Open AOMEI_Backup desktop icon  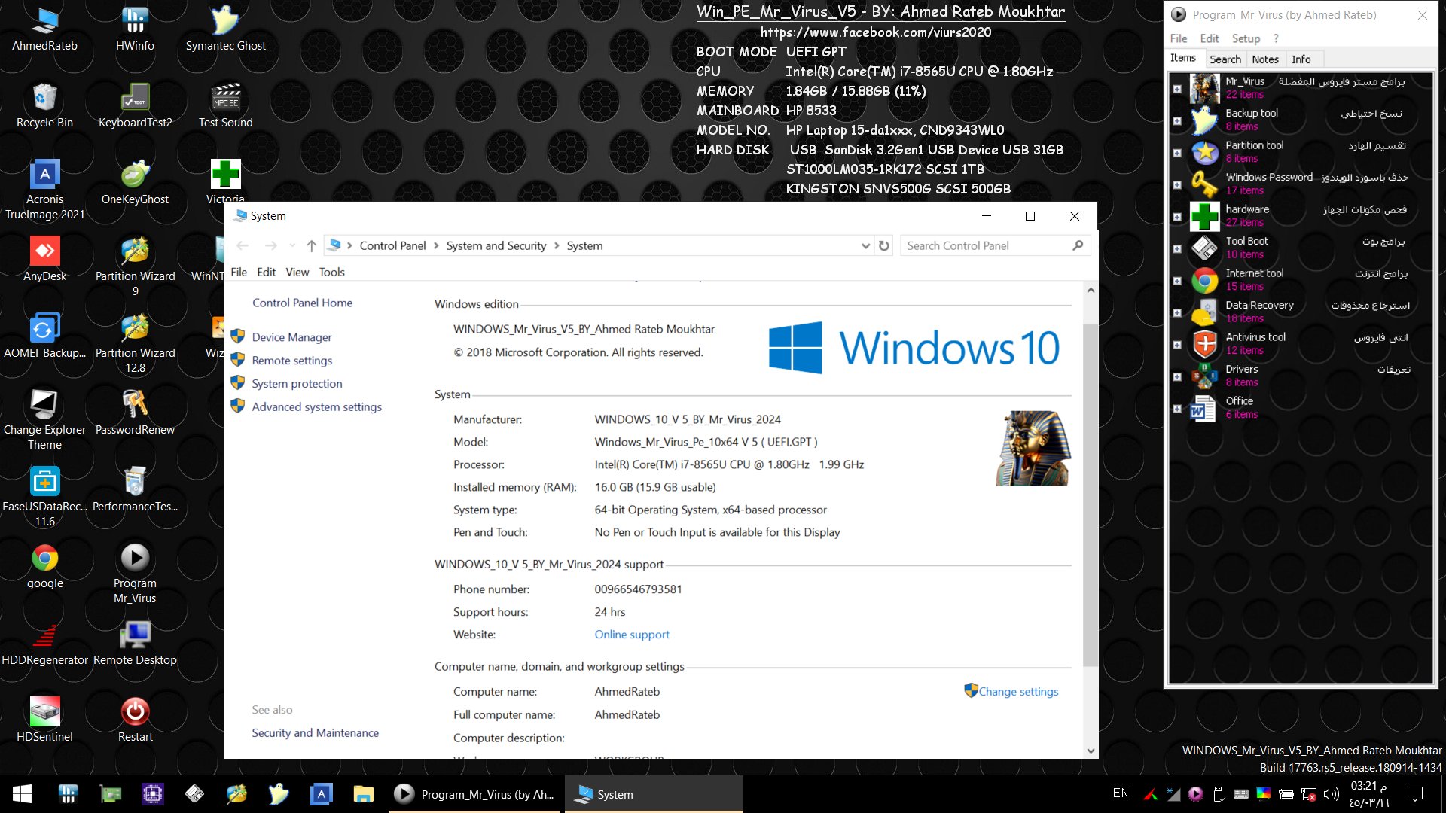(44, 336)
